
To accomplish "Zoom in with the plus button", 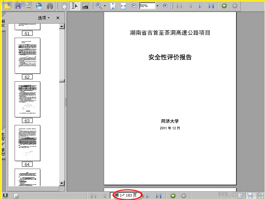I will click(x=165, y=6).
